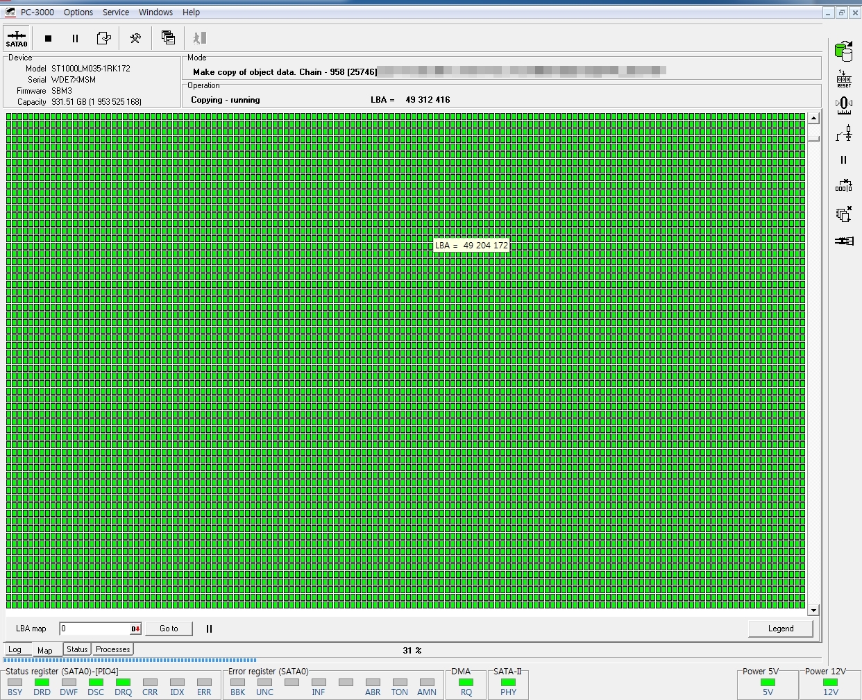This screenshot has height=700, width=862.
Task: Click the power switch circuit icon
Action: pos(844,133)
